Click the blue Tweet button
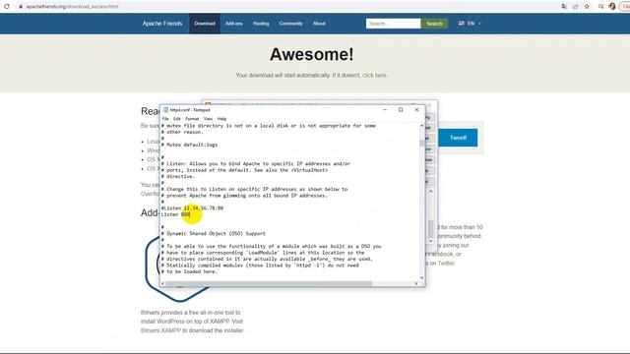 click(458, 138)
